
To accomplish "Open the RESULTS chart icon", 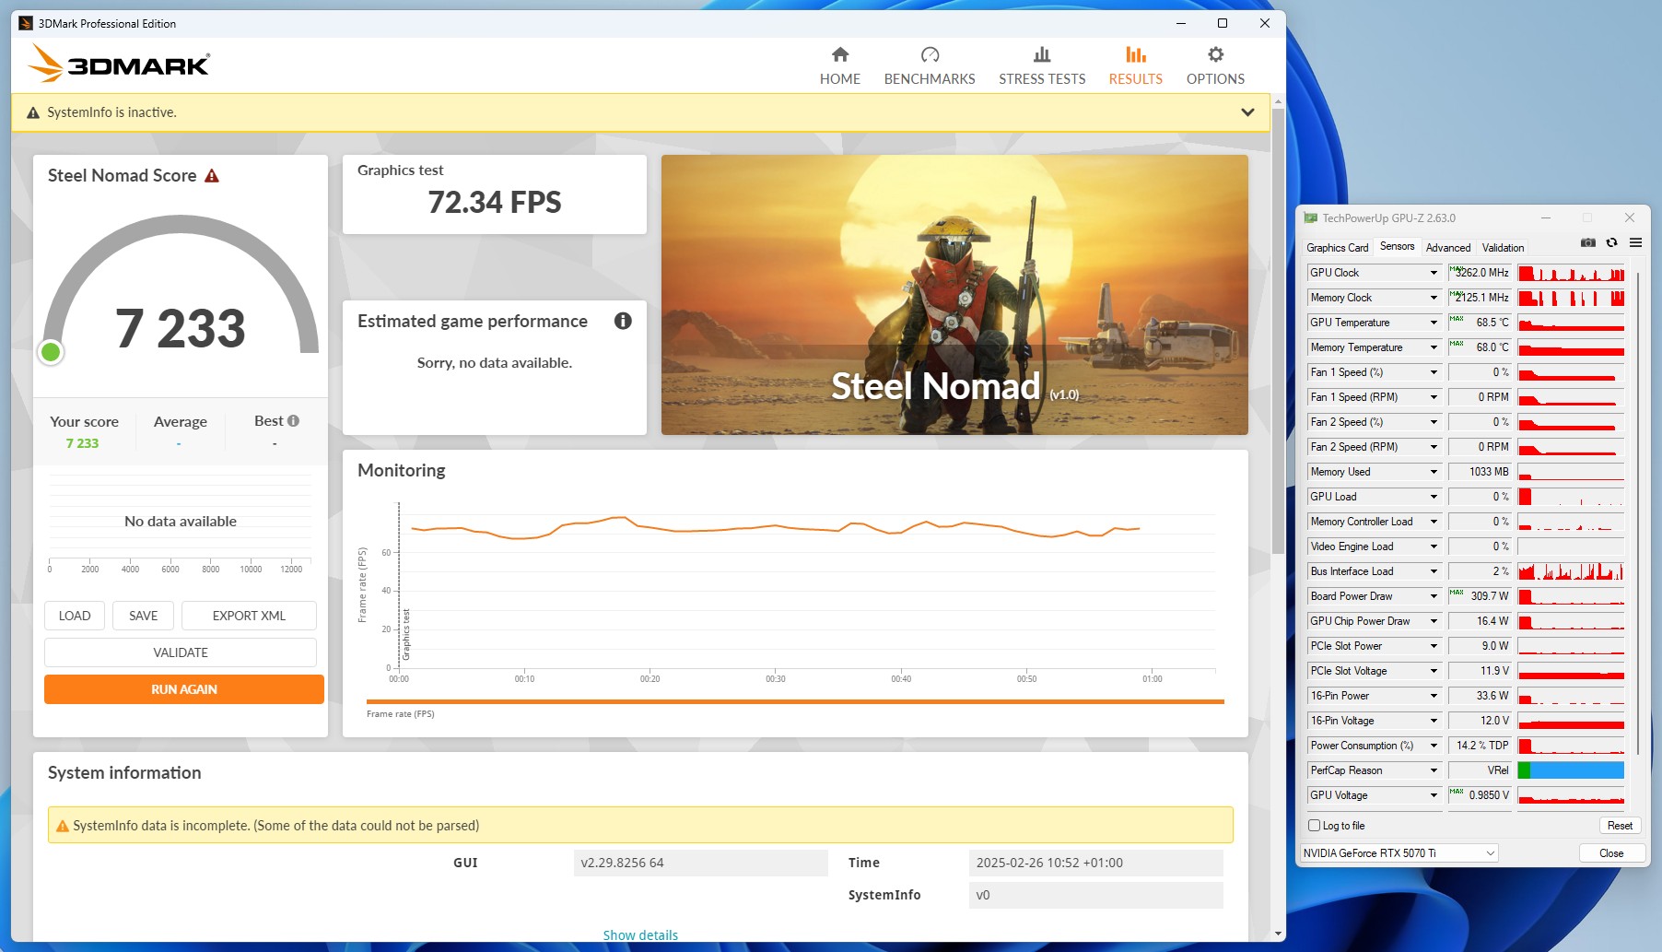I will 1136,54.
